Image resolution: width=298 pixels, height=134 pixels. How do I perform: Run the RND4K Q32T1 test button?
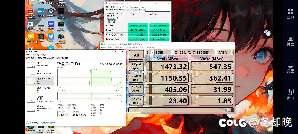tap(137, 89)
